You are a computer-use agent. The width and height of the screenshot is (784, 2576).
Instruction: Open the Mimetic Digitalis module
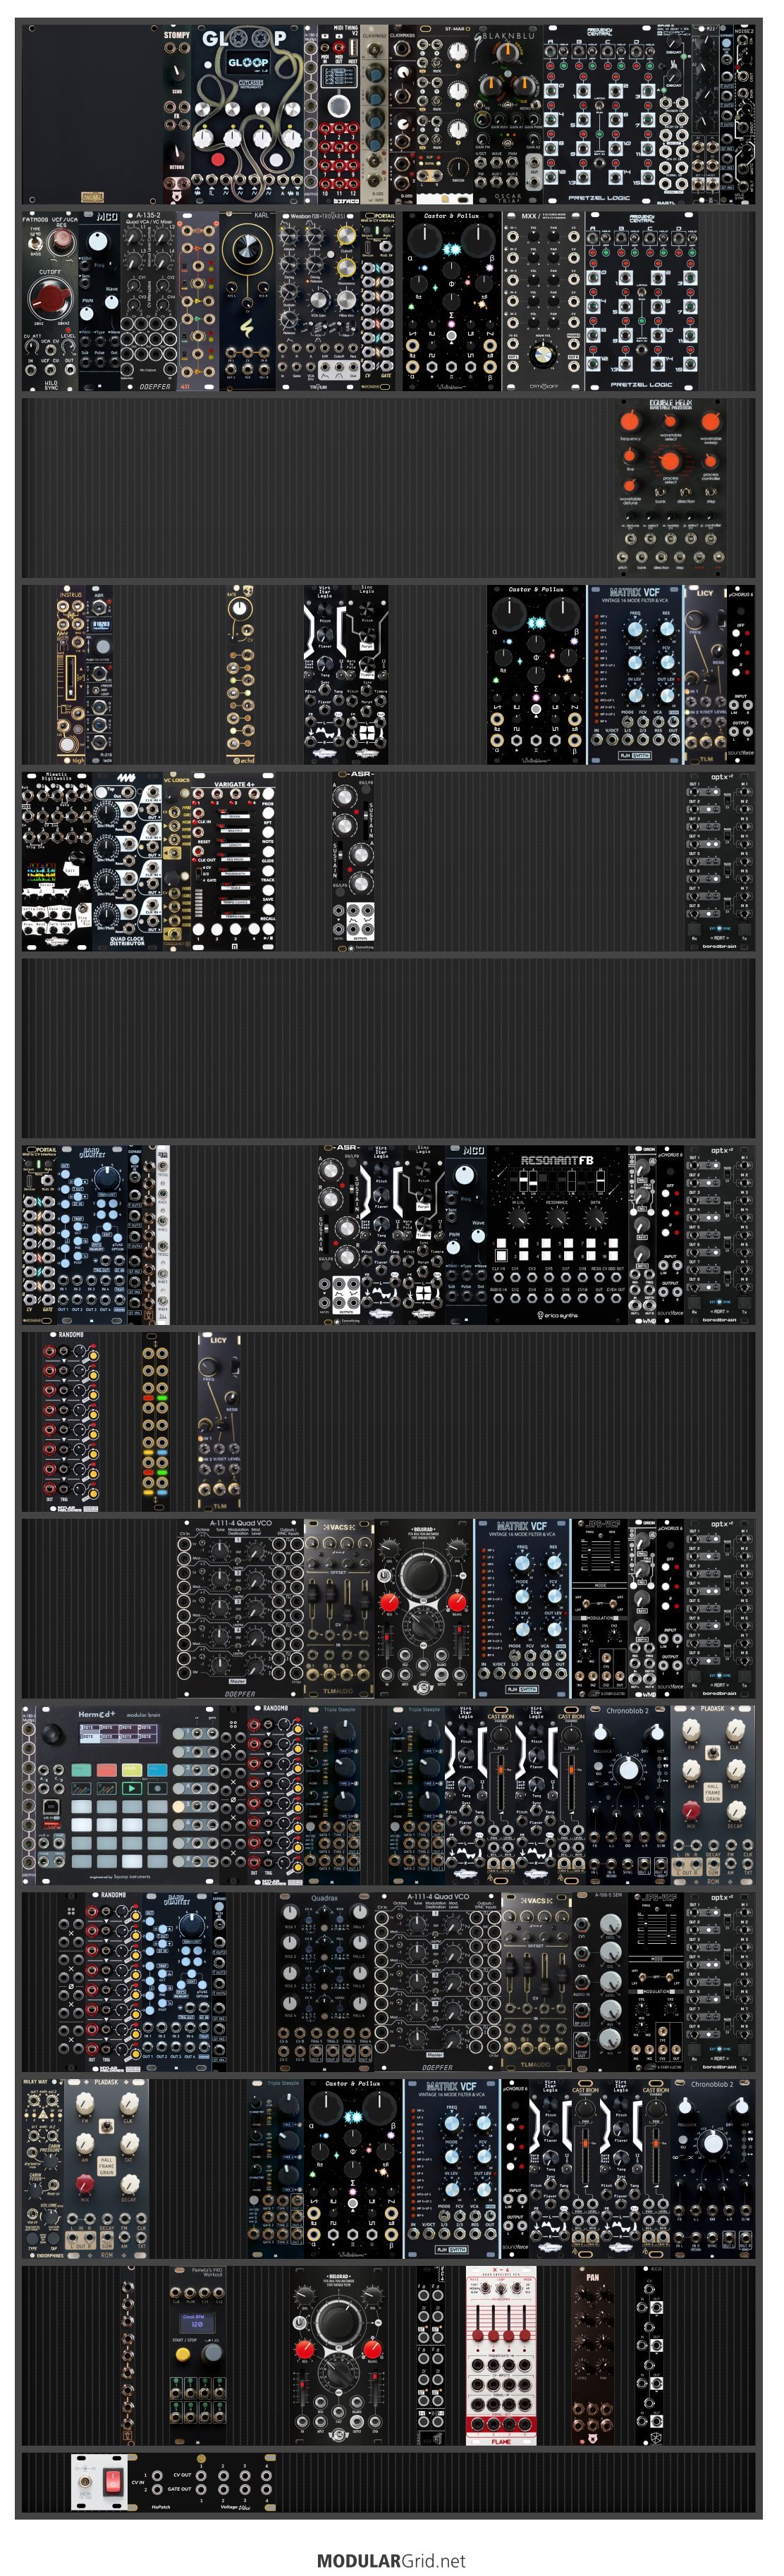57,861
